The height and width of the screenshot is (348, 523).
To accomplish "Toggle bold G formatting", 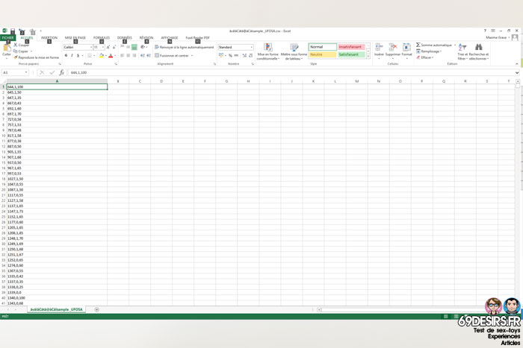I will [x=66, y=56].
